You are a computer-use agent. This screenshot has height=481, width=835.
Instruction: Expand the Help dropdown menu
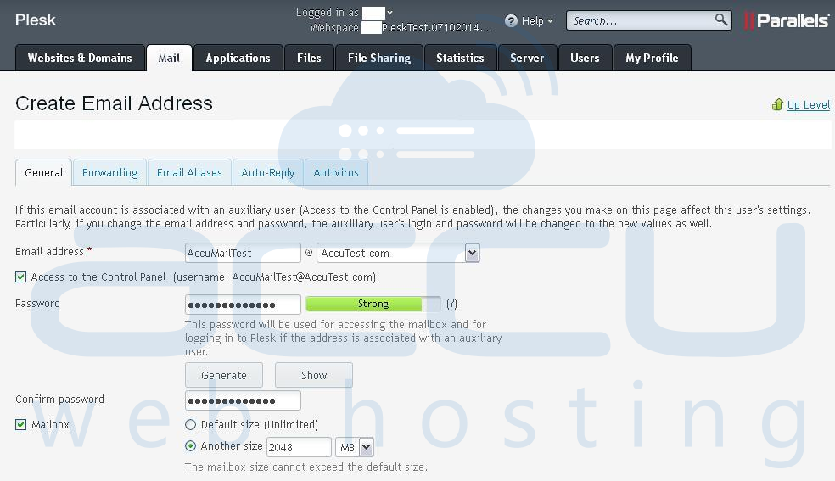[550, 20]
